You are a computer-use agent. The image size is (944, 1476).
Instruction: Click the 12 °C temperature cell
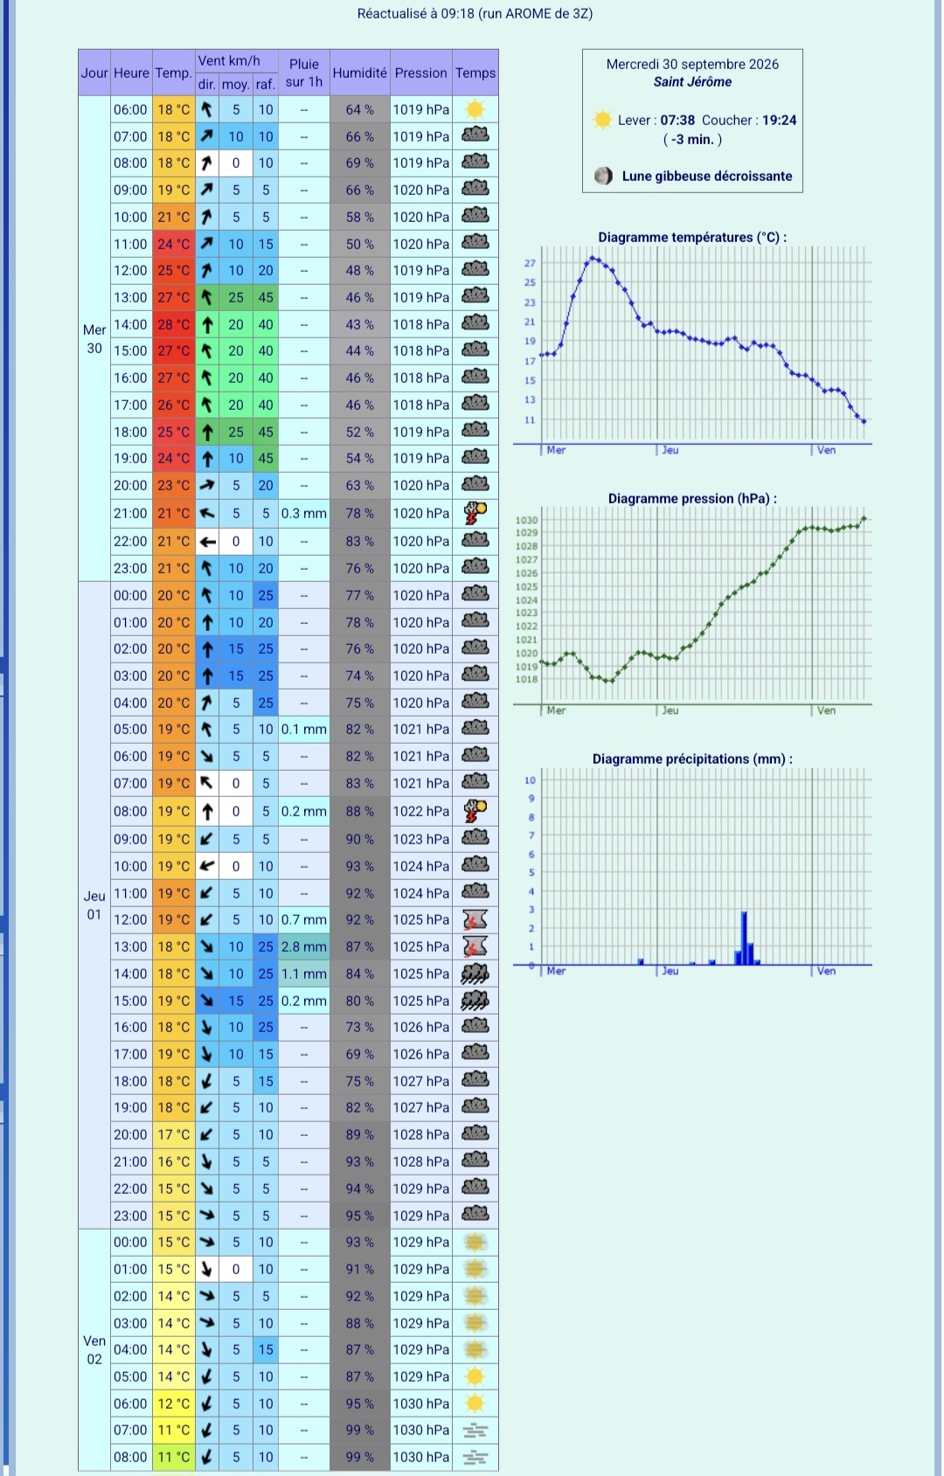pyautogui.click(x=174, y=1403)
